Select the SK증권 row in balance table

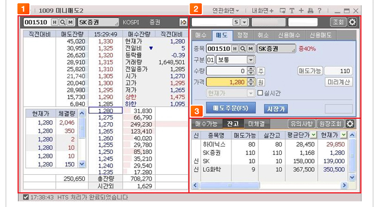[270, 153]
